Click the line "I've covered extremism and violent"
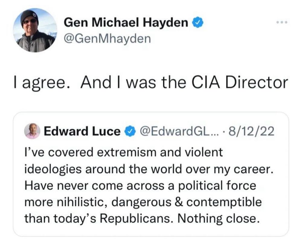 [123, 153]
